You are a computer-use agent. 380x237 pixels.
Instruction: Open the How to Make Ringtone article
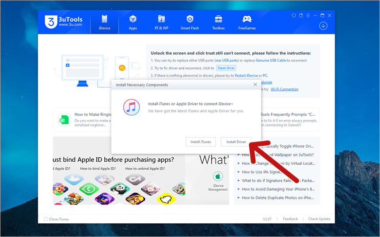[93, 114]
